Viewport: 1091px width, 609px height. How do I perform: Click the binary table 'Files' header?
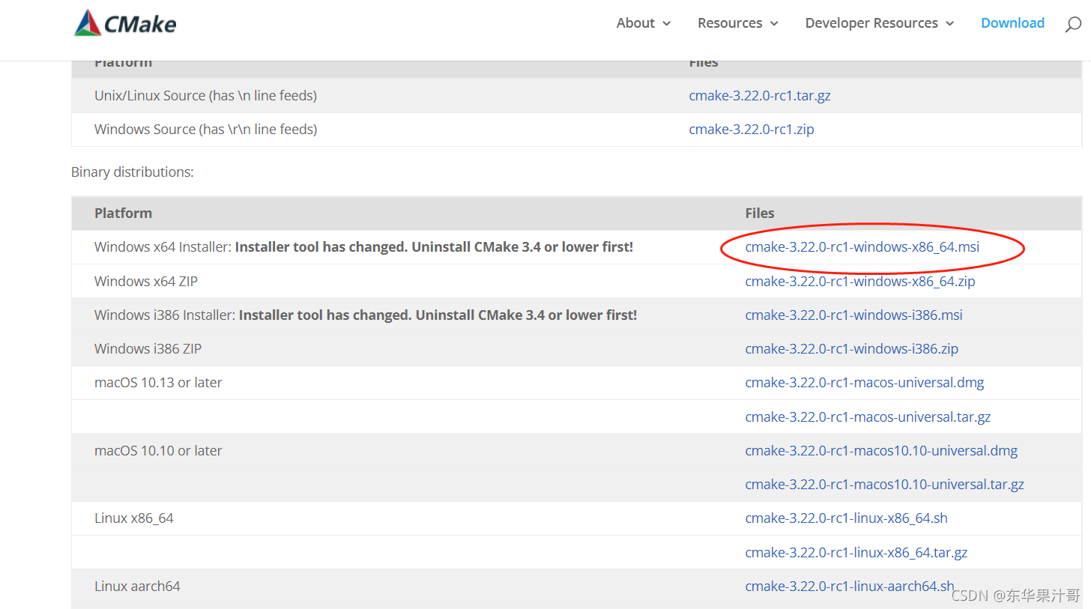pyautogui.click(x=759, y=213)
